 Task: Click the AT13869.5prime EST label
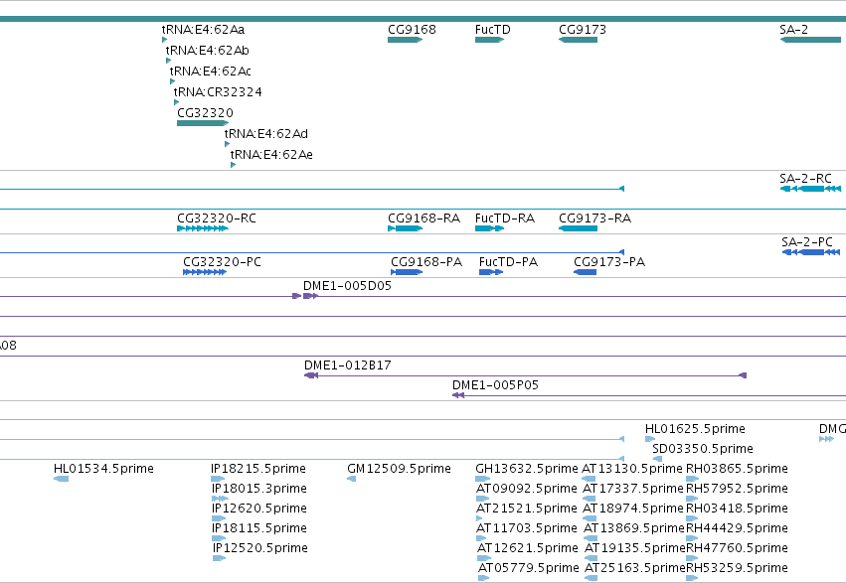634,529
